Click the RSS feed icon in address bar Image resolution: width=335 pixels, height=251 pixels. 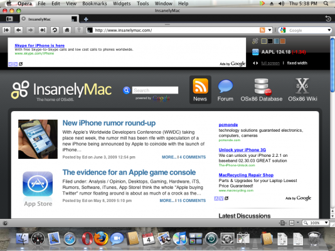(x=262, y=30)
